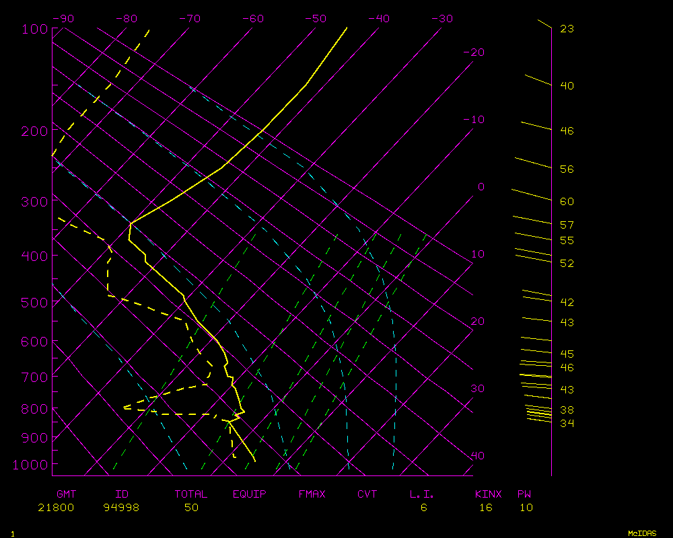Click the KINX value 16
The image size is (673, 538).
click(x=486, y=508)
